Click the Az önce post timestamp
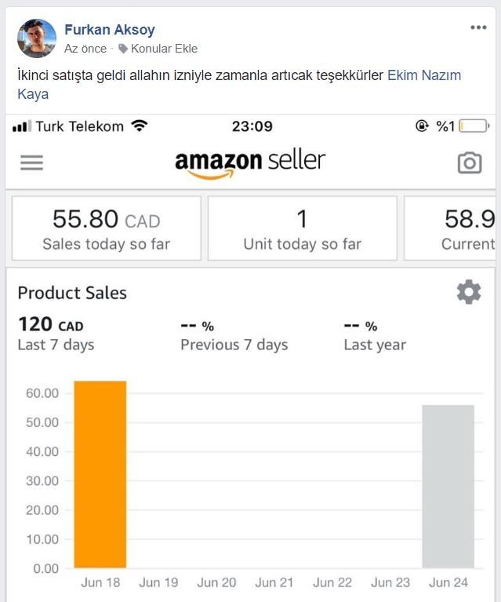Screen dimensions: 501x602 (85, 49)
